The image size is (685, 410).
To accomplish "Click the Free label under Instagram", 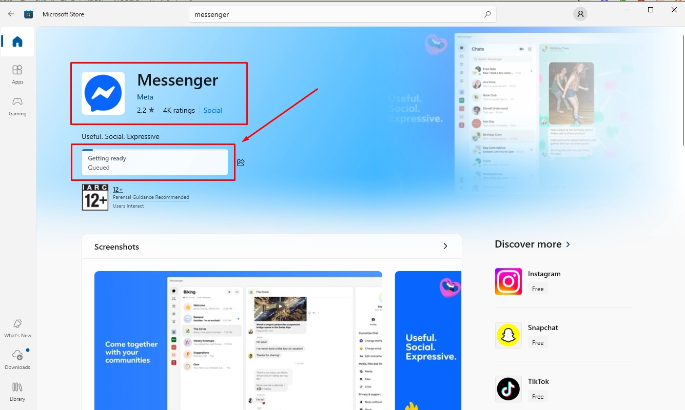I will [x=538, y=289].
